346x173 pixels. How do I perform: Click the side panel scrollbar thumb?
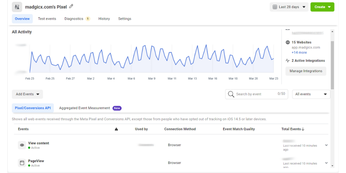coord(332,65)
